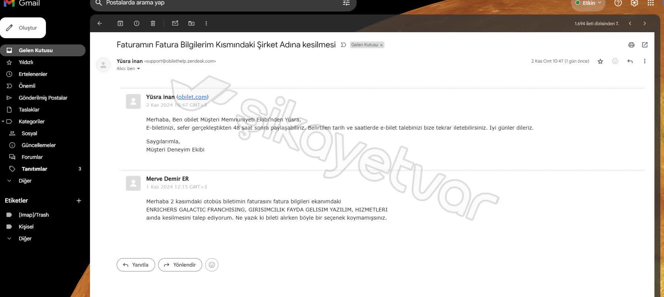This screenshot has height=297, width=664.
Task: Compose a new email with Oluştur
Action: click(23, 28)
